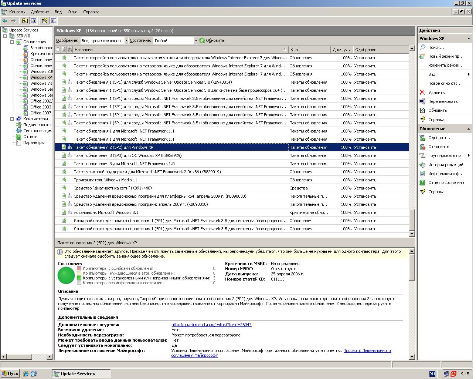Click the Back arrow in the toolbar
This screenshot has height=379, width=476.
(5, 21)
